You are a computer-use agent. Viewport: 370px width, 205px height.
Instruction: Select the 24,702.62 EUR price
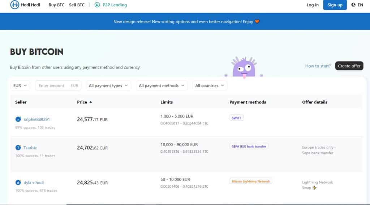(x=92, y=148)
